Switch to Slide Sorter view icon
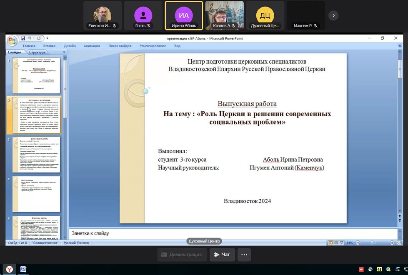 (x=336, y=242)
